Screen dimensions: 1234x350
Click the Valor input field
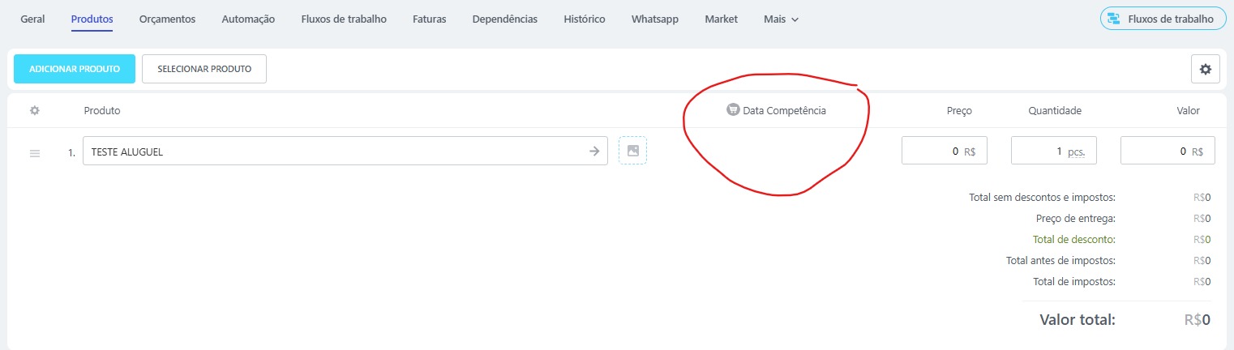(x=1151, y=152)
